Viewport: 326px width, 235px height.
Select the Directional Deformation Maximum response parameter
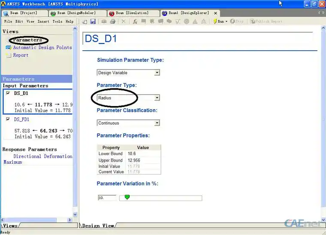(38, 159)
